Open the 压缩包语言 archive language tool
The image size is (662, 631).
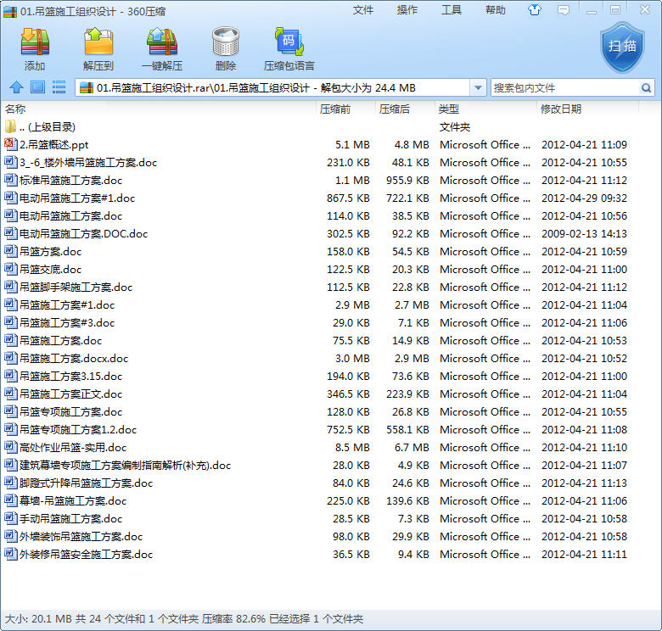point(289,48)
